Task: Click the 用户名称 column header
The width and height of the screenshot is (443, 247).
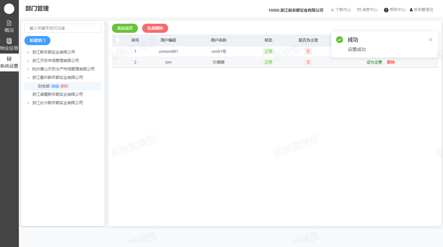Action: click(219, 40)
